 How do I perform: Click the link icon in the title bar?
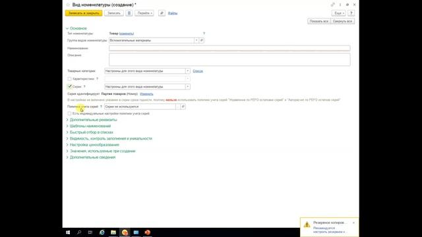333,5
